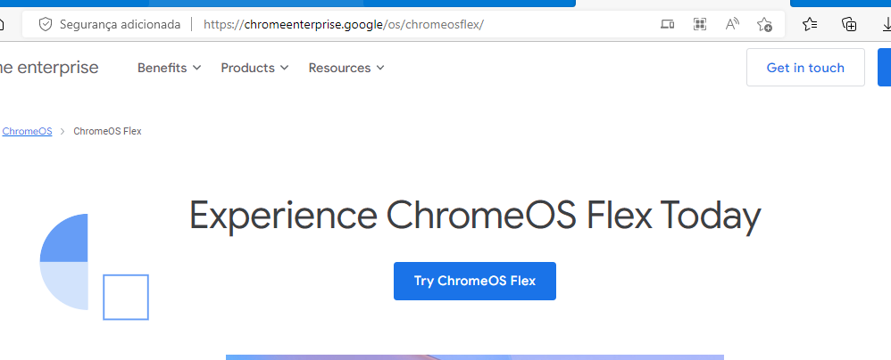Expand the Products menu

(254, 68)
